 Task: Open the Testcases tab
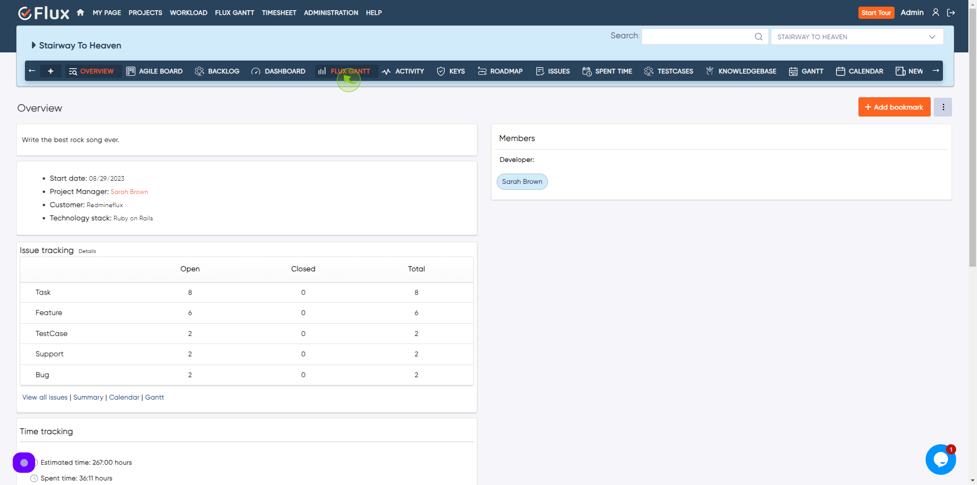pos(669,71)
